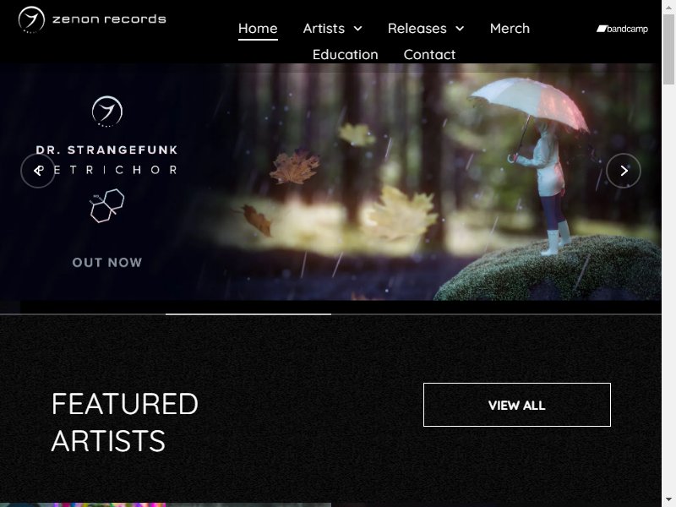Click the OUT NOW text on the banner
The height and width of the screenshot is (507, 676).
pyautogui.click(x=107, y=263)
